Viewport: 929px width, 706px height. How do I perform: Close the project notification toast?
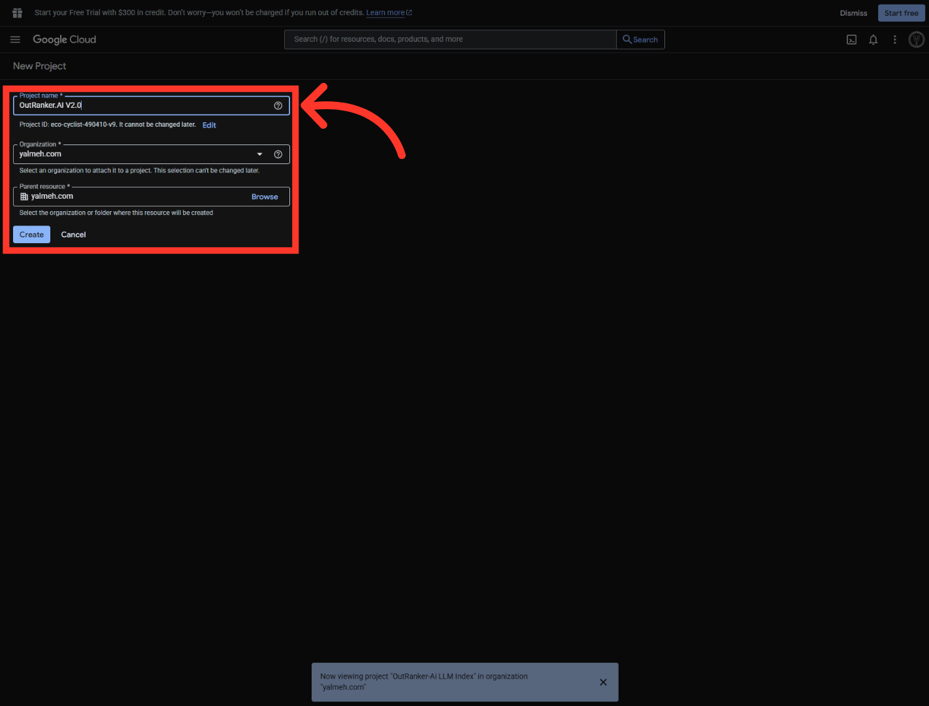(x=603, y=682)
